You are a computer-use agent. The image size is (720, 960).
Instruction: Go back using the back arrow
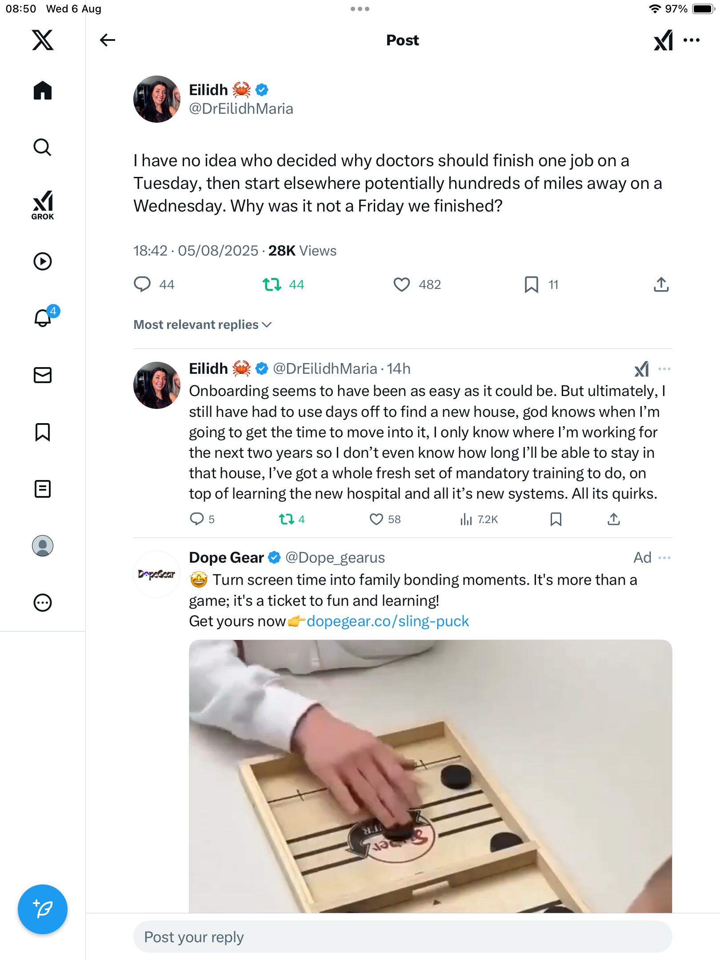[x=107, y=40]
